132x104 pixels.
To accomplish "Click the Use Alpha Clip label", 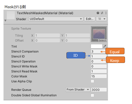I will point(22,81).
